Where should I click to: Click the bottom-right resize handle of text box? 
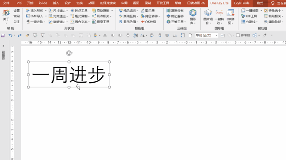click(109, 87)
